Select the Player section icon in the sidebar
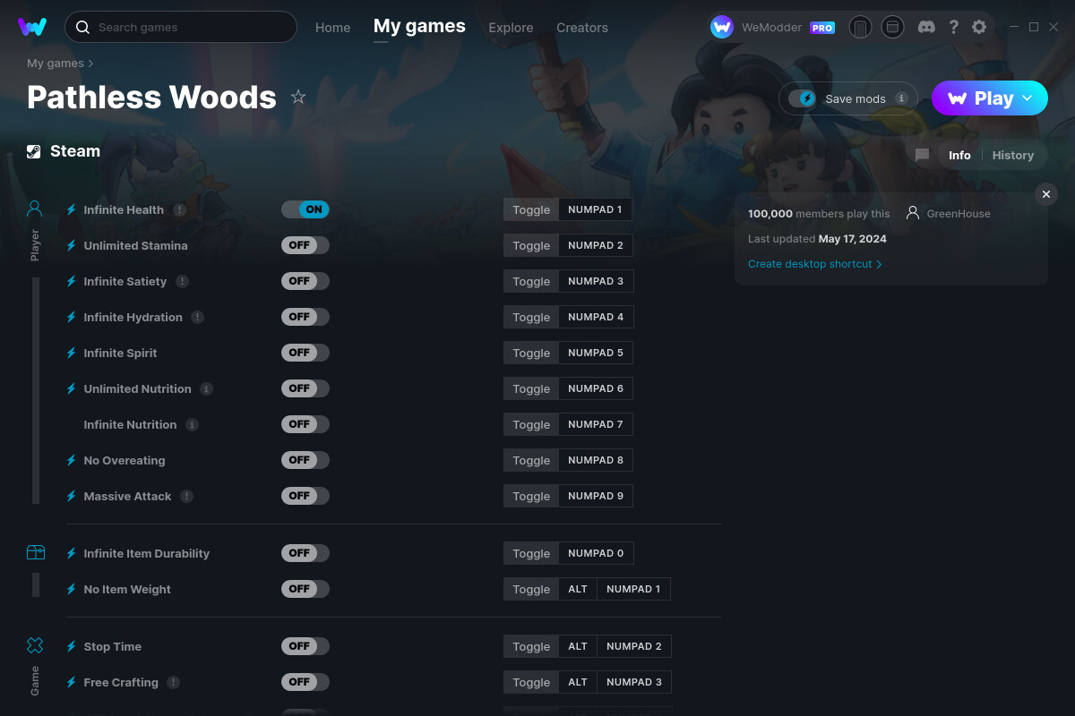1075x716 pixels. click(x=34, y=208)
